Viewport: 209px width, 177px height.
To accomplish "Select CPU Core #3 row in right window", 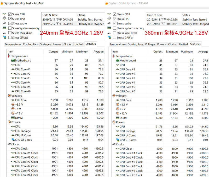I will click(160, 78).
